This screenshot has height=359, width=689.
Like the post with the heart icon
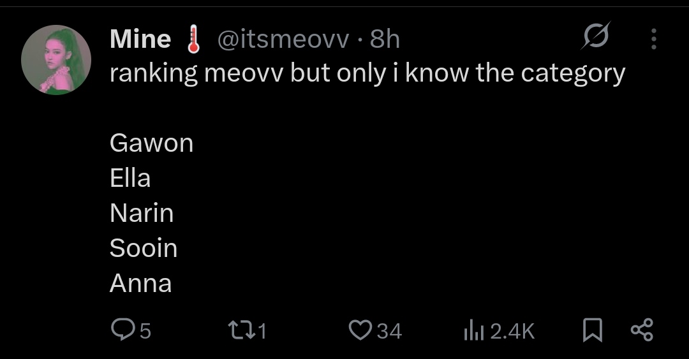coord(360,330)
